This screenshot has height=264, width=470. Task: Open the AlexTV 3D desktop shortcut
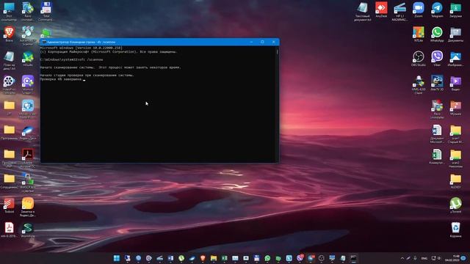437,83
